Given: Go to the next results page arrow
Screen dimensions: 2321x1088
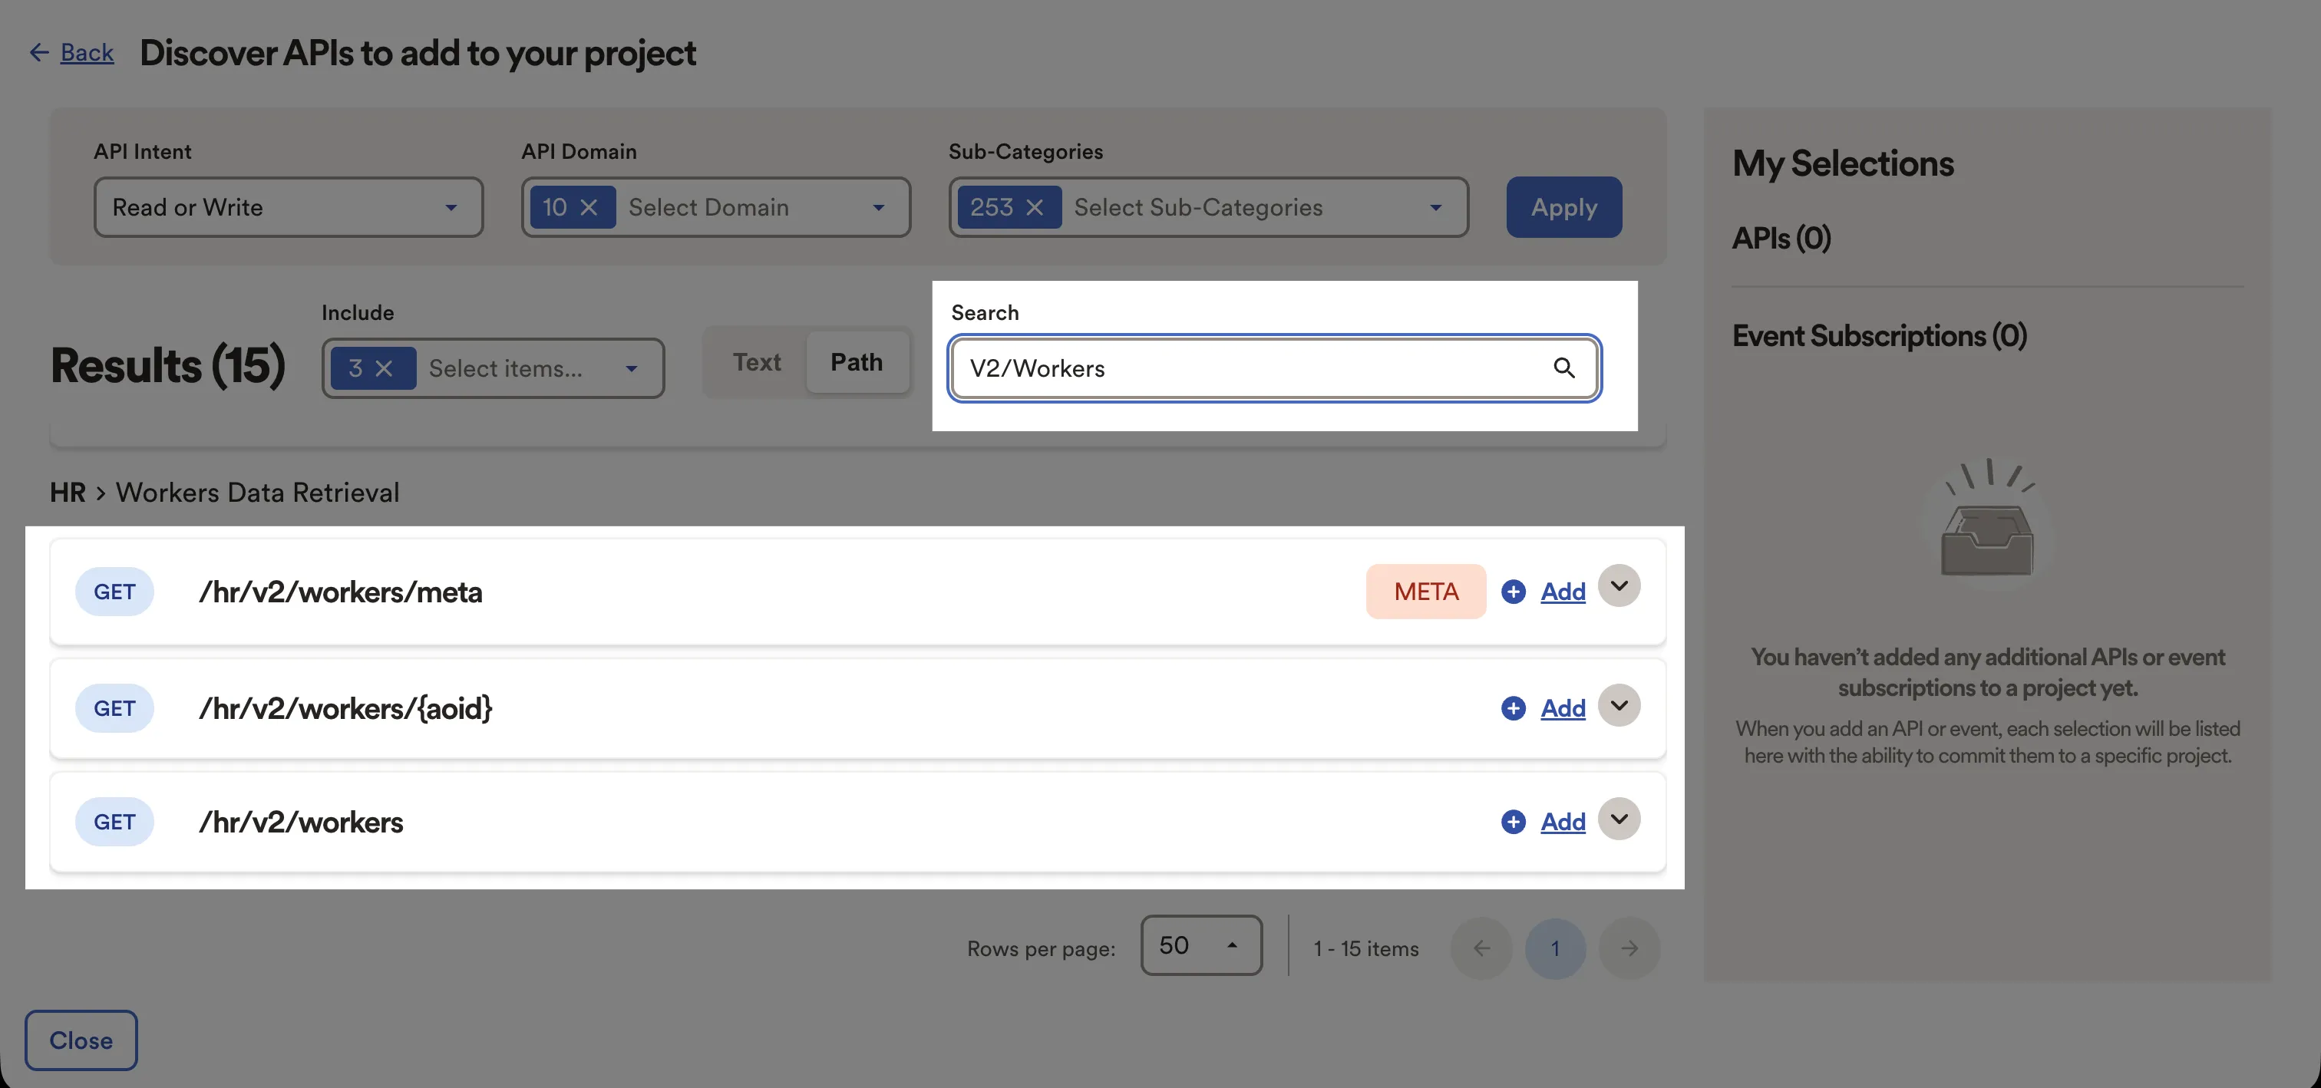Looking at the screenshot, I should [1629, 948].
